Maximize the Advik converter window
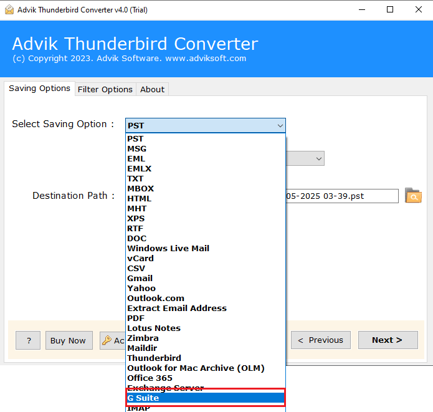 point(390,10)
